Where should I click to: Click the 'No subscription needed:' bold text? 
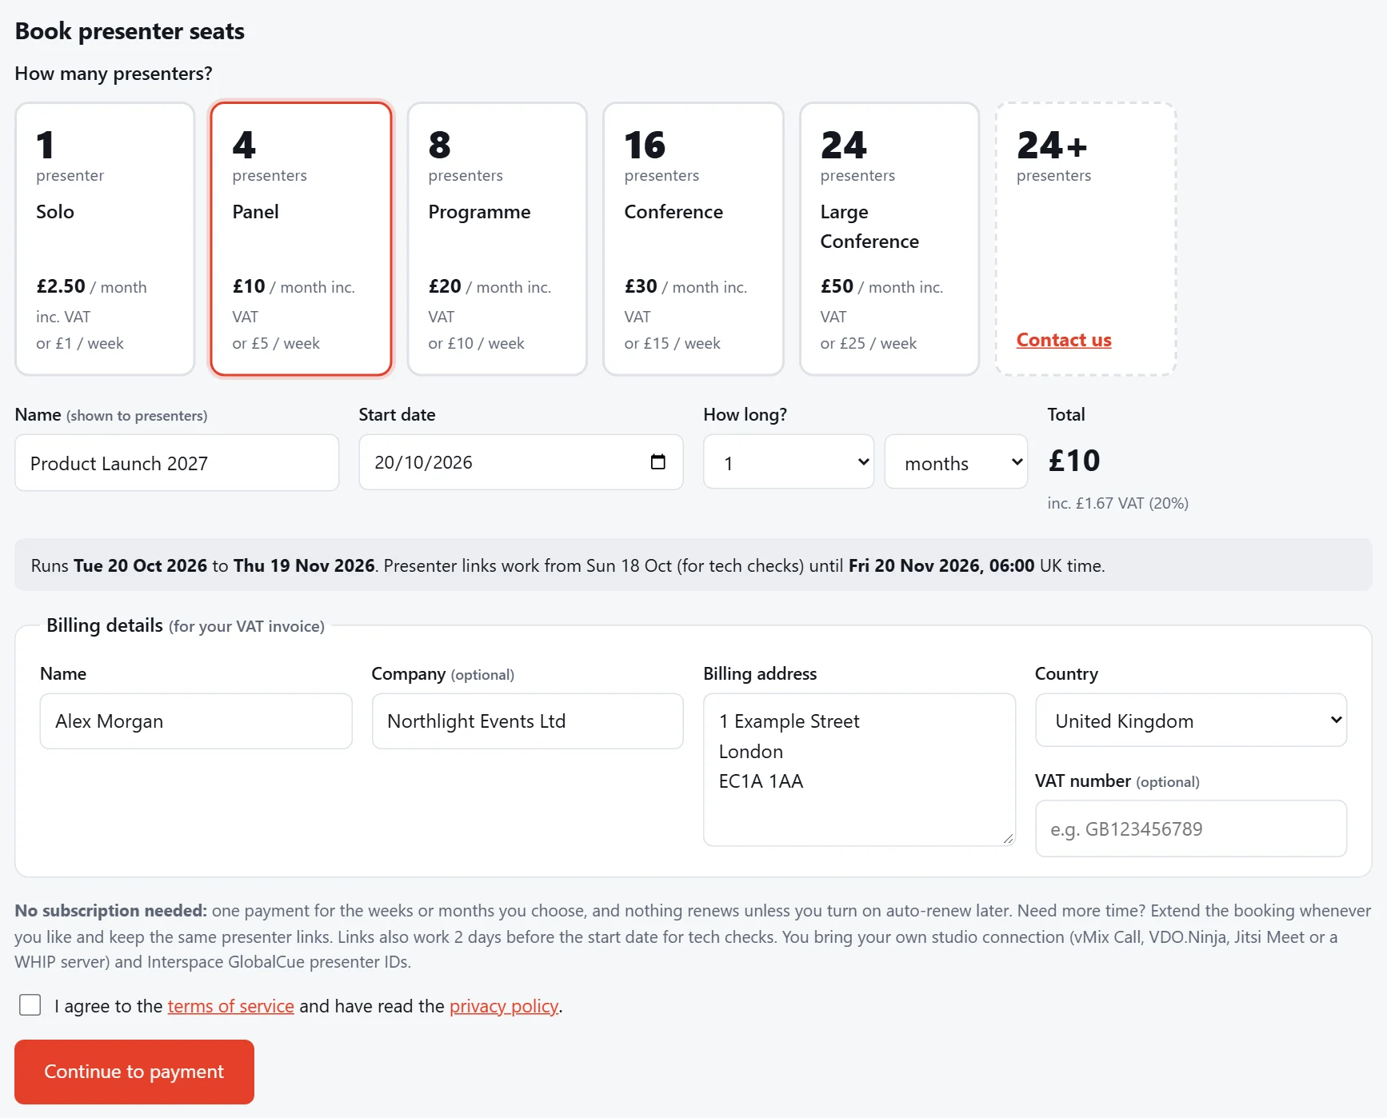pos(110,910)
